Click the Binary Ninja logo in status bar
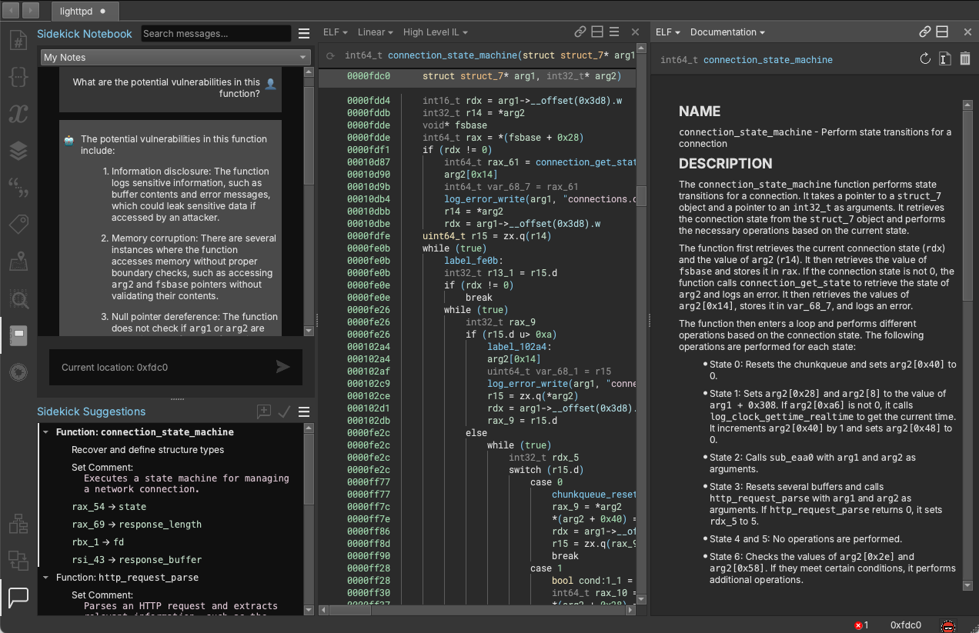The width and height of the screenshot is (979, 633). [949, 625]
